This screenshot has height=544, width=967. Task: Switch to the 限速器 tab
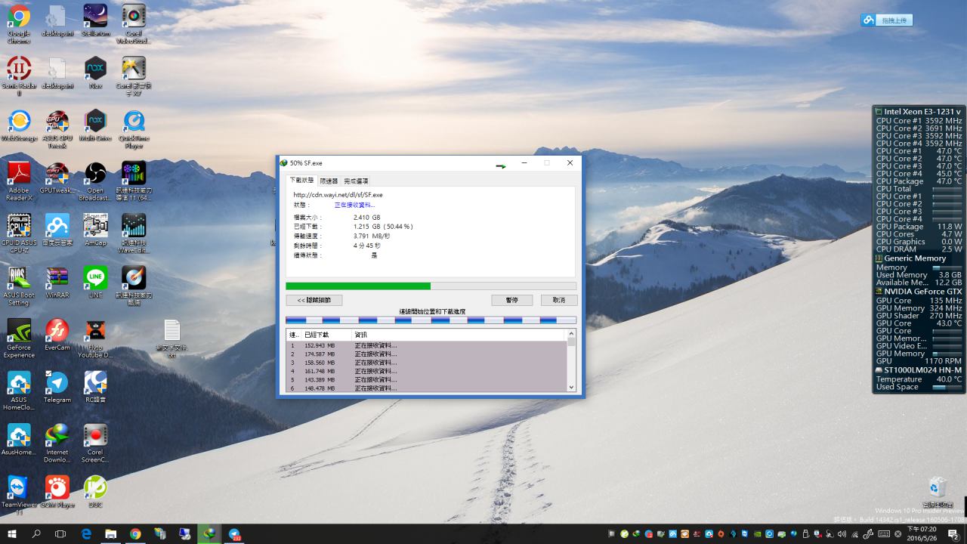point(329,181)
